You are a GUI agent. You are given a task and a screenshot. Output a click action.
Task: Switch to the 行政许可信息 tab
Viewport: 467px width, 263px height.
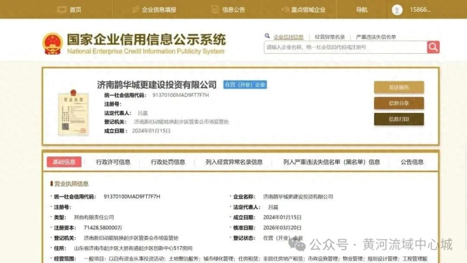point(113,162)
